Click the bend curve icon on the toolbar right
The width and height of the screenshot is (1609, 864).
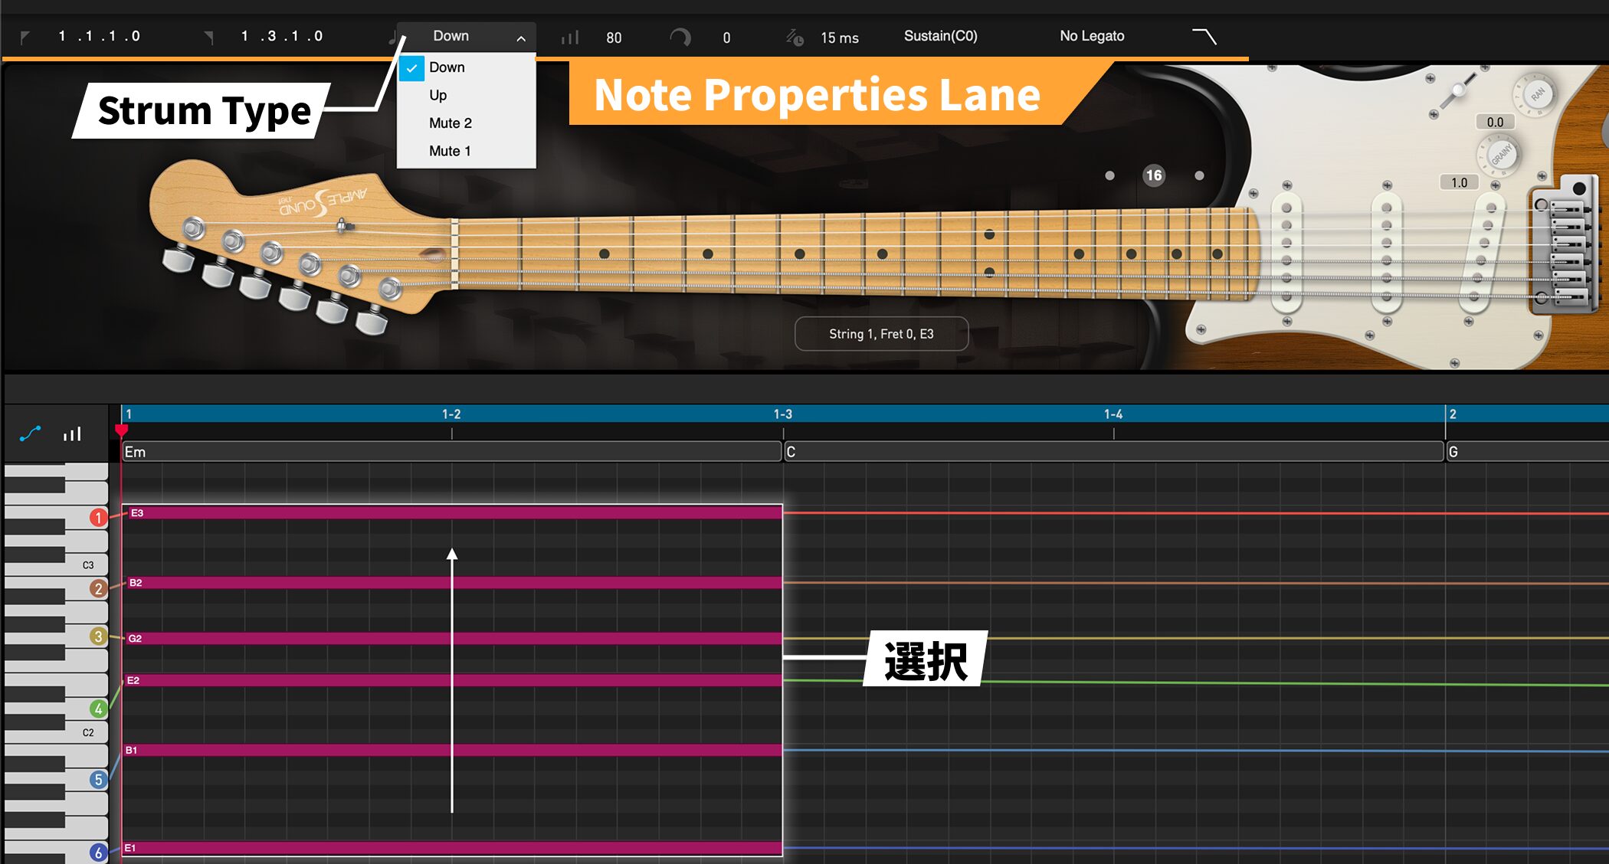[1204, 35]
